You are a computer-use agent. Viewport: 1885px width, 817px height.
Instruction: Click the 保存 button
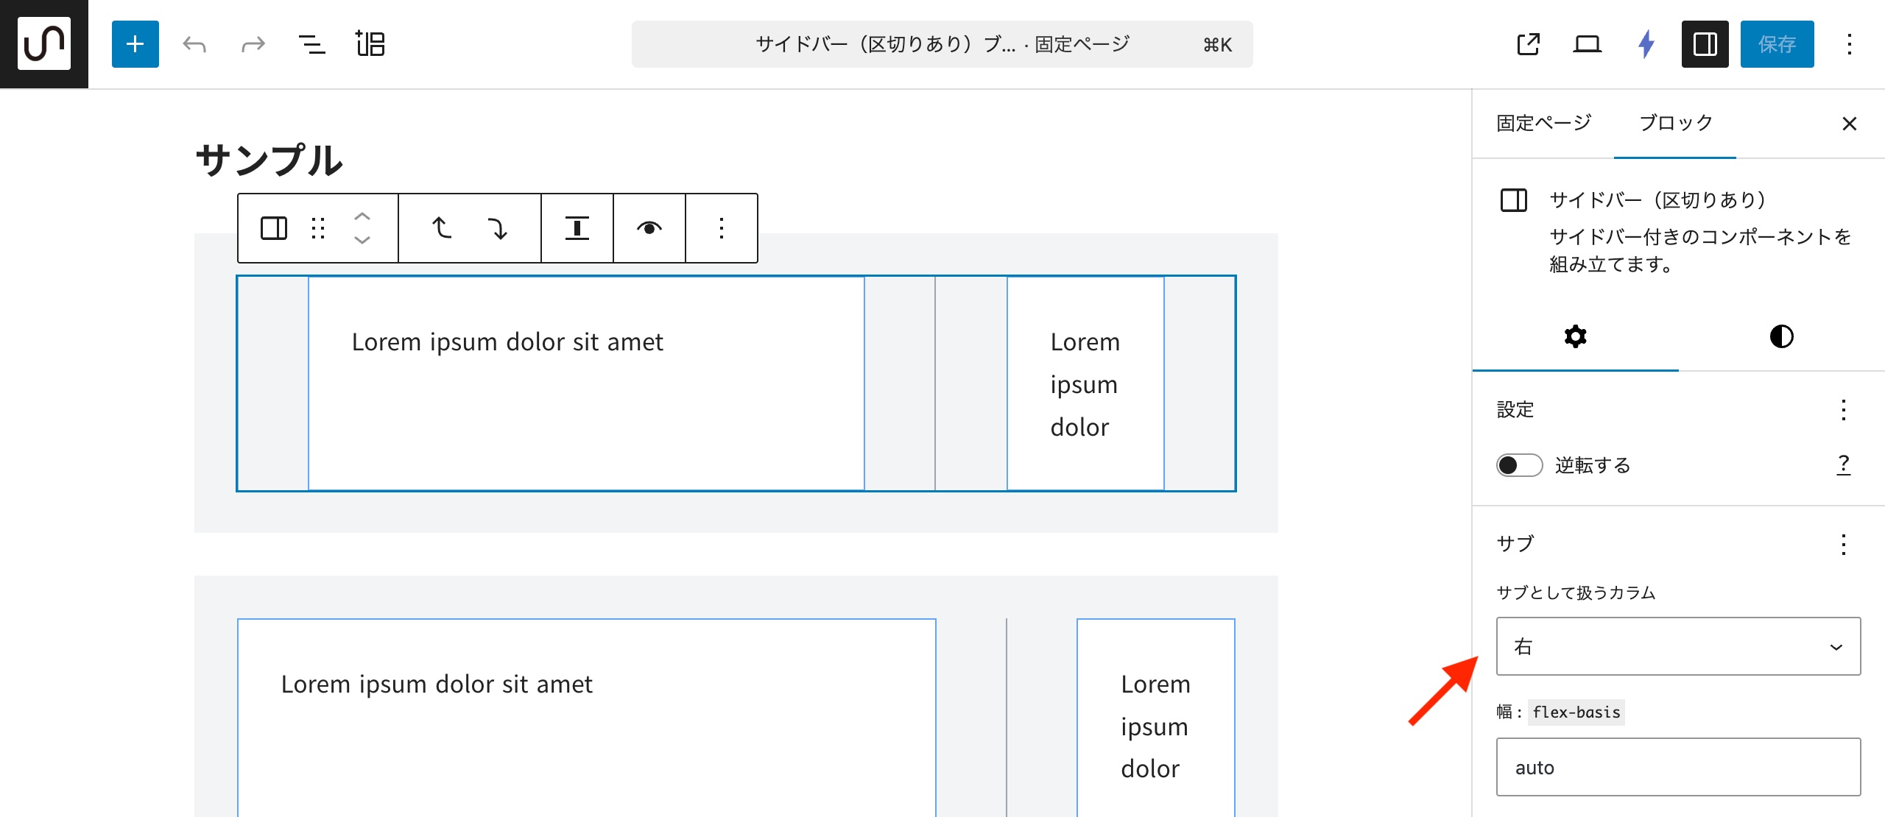[x=1777, y=44]
